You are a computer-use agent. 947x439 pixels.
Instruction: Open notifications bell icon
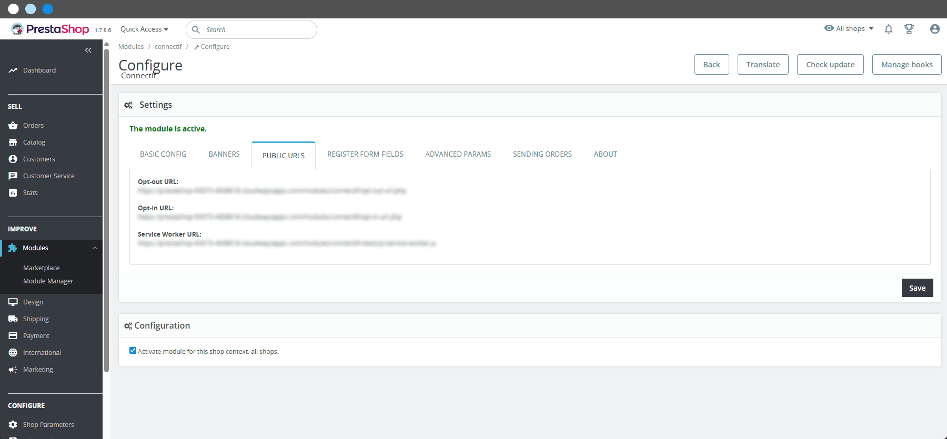coord(889,29)
